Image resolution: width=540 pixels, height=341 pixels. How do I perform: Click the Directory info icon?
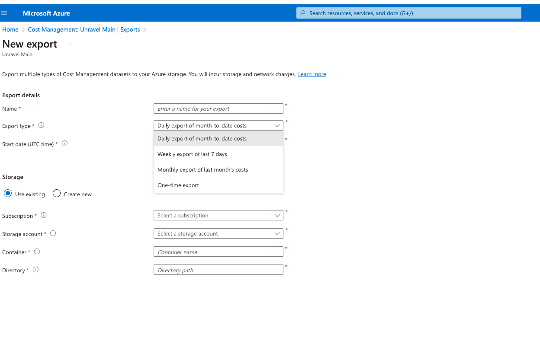click(x=36, y=270)
